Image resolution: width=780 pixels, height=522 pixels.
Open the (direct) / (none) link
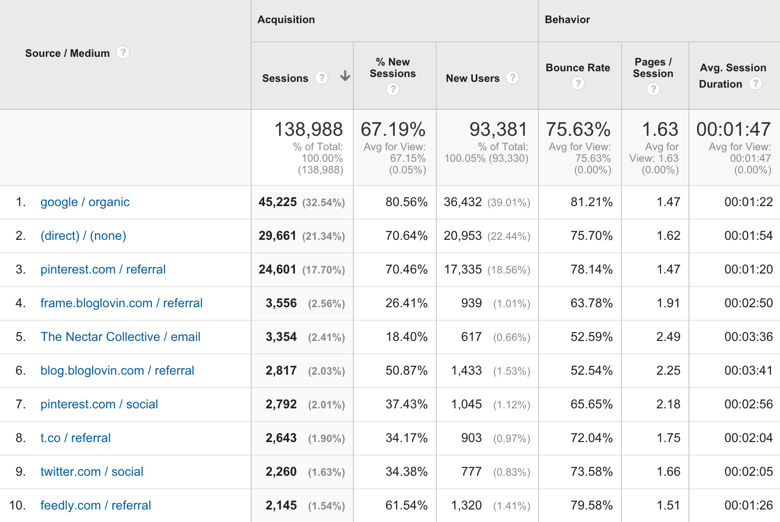(83, 236)
